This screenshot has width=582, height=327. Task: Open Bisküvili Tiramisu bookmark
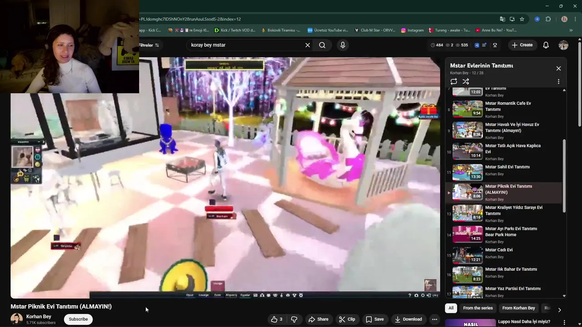(x=281, y=30)
